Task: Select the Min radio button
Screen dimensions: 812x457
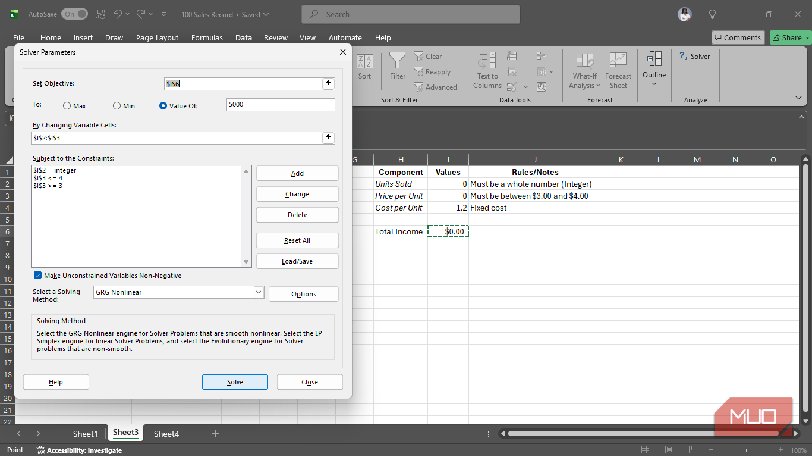Action: tap(117, 106)
